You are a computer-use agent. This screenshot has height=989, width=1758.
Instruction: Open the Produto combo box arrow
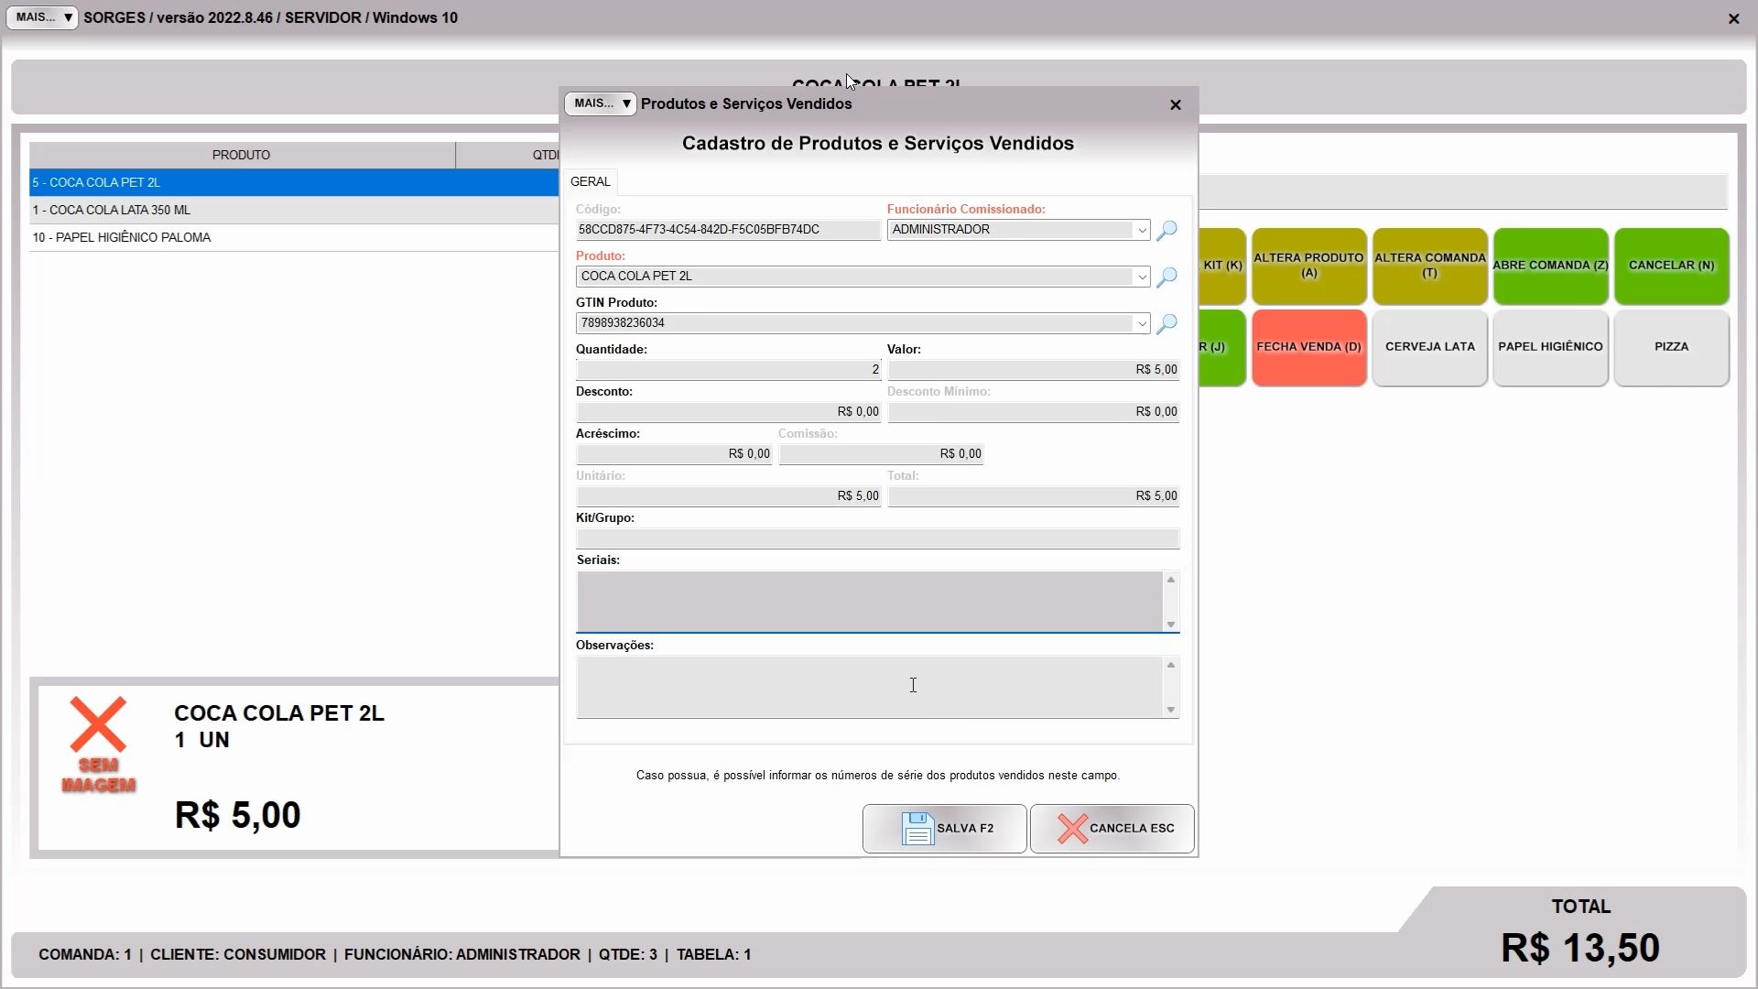(x=1142, y=277)
